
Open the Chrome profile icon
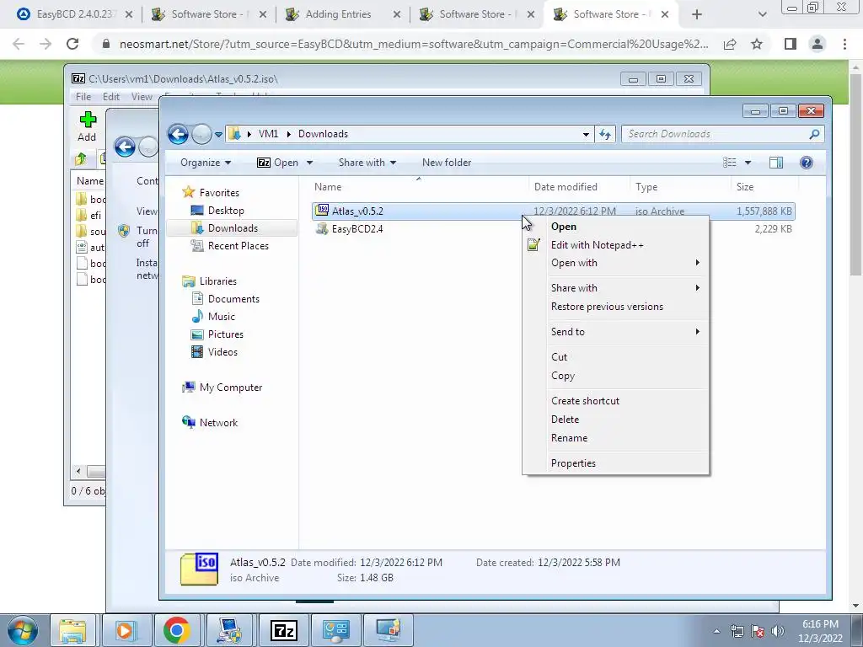[x=817, y=44]
